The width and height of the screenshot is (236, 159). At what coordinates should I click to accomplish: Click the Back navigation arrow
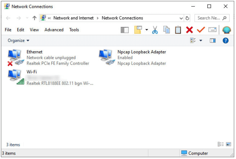click(x=8, y=18)
